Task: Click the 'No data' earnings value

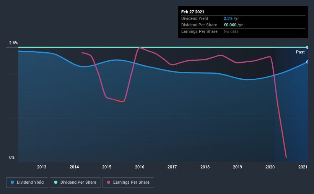Action: 231,31
